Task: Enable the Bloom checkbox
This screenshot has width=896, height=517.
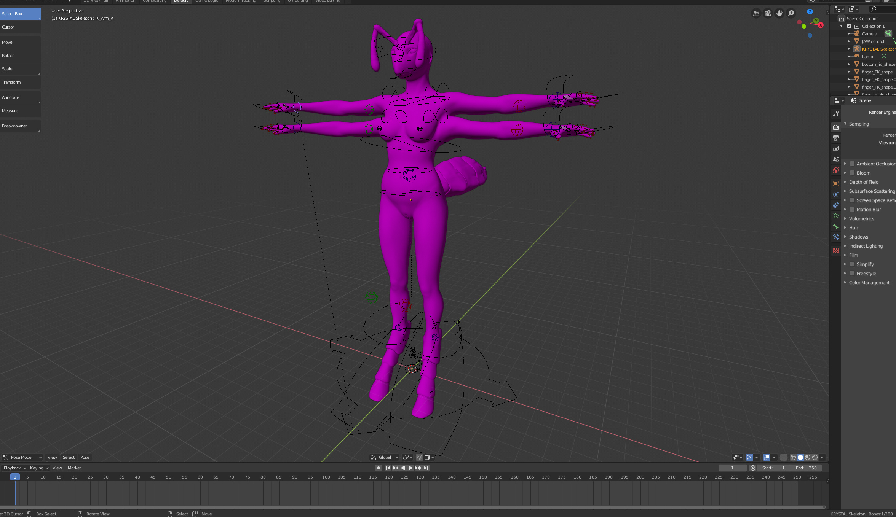Action: click(852, 173)
